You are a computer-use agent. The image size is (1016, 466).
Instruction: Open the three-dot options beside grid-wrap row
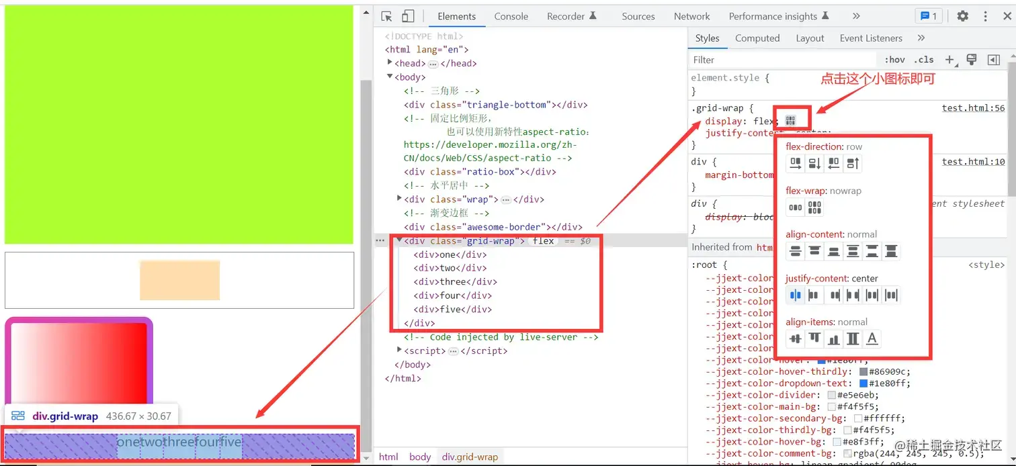pyautogui.click(x=380, y=240)
